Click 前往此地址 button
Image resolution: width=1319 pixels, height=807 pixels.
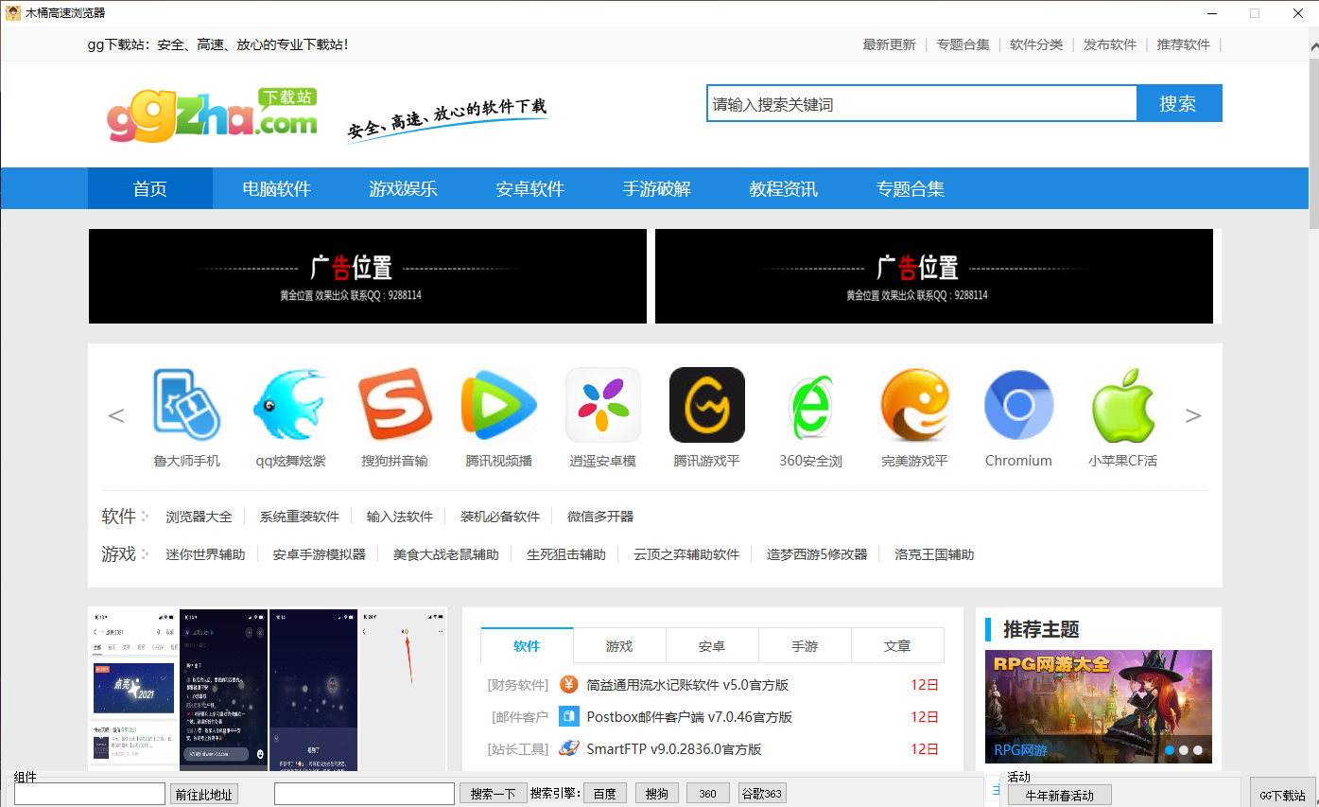point(204,794)
